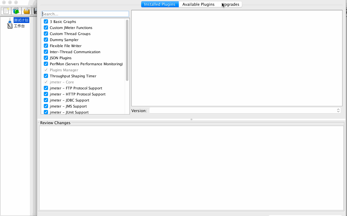This screenshot has height=216, width=347.
Task: Click the disabled Plugins Manager checkbox
Action: 46,70
